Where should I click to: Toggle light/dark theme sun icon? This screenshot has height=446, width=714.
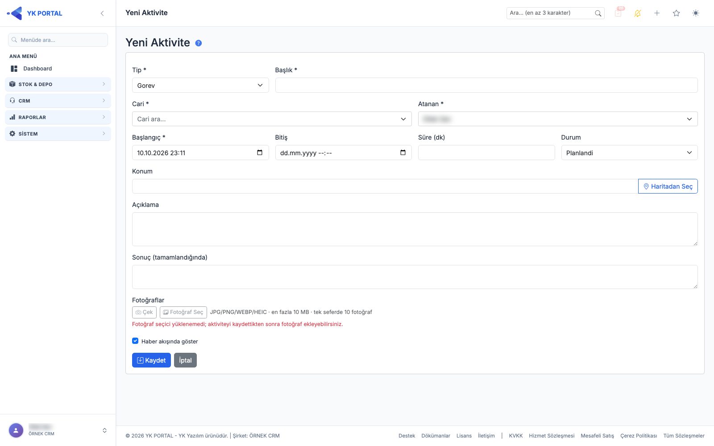pos(696,13)
